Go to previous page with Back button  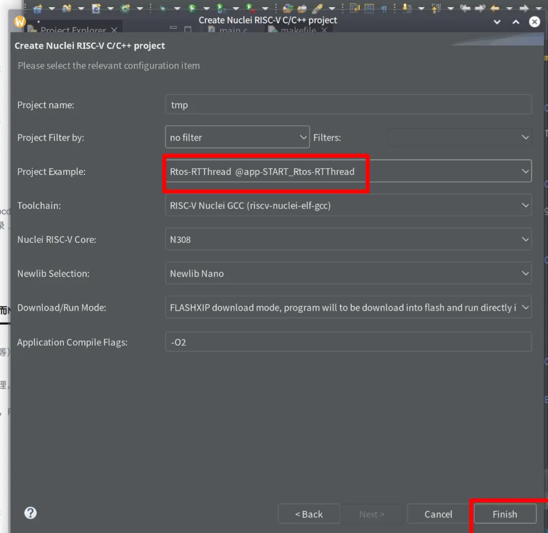[x=308, y=514]
